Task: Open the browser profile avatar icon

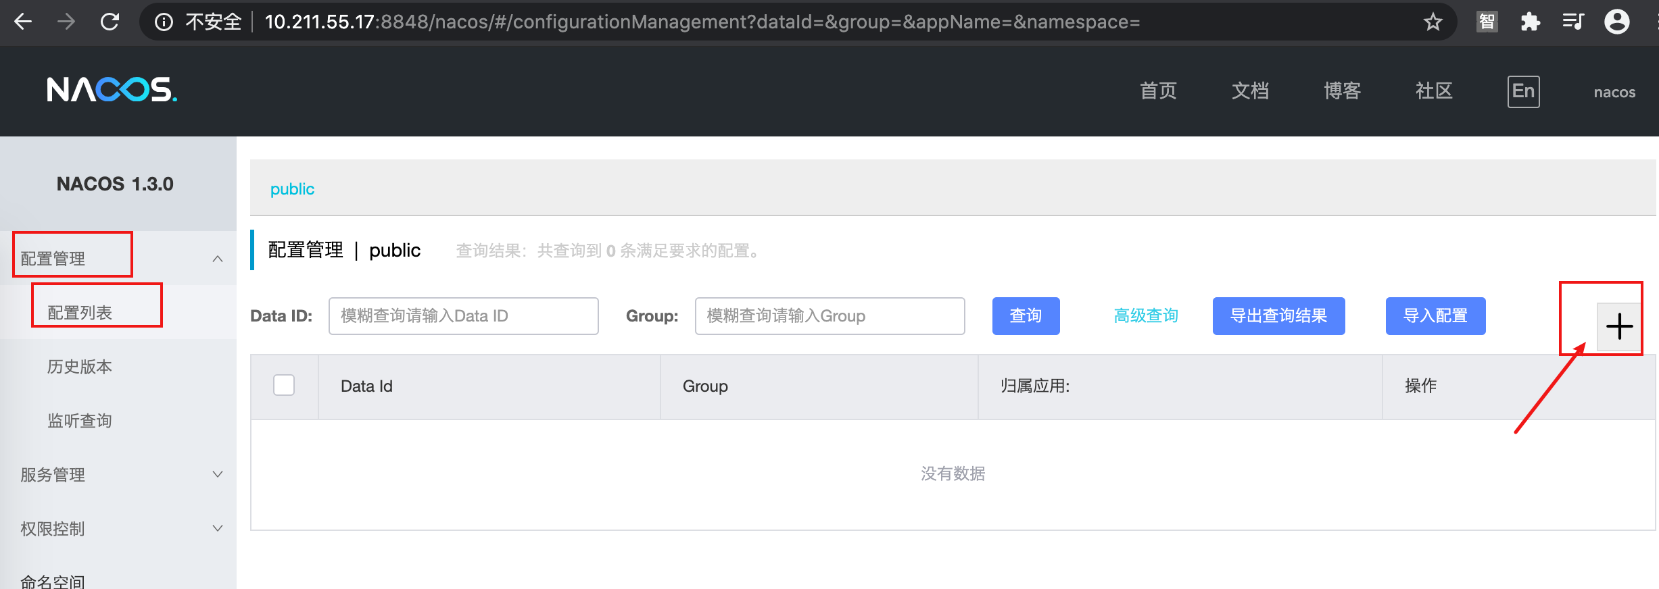Action: [x=1616, y=22]
